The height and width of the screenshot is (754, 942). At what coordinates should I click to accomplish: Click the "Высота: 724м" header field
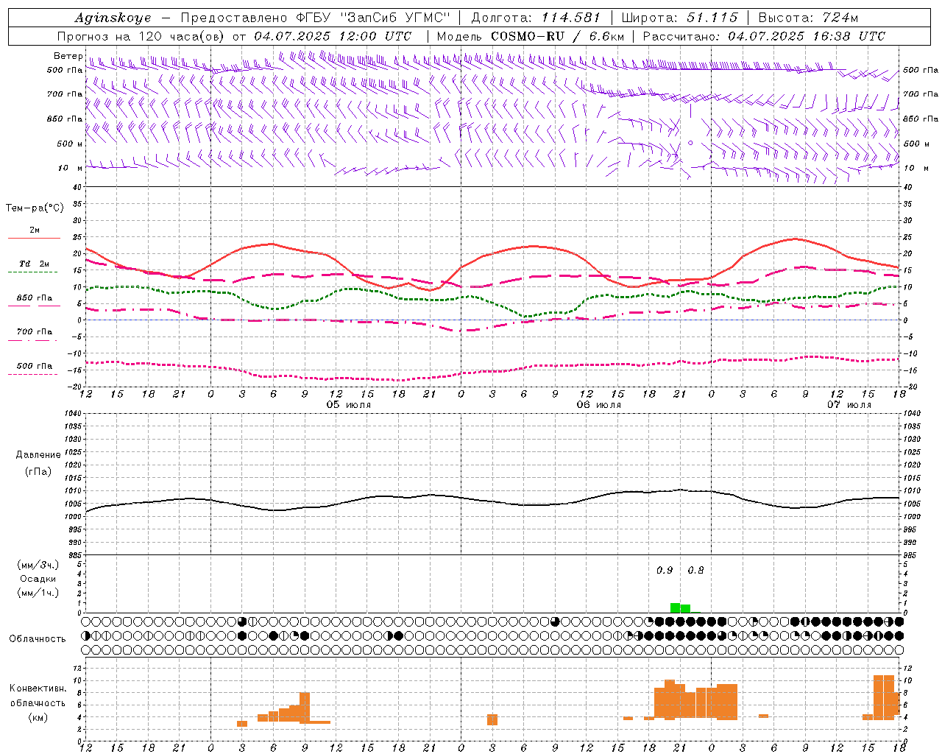[x=808, y=18]
